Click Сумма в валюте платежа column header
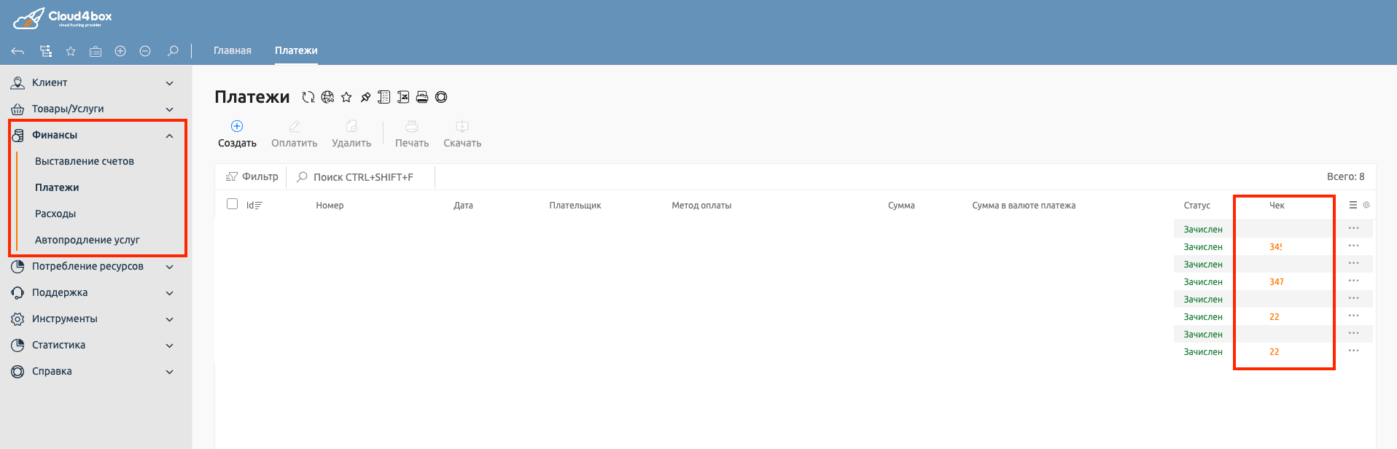Screen dimensions: 1397x449 click(x=1024, y=206)
